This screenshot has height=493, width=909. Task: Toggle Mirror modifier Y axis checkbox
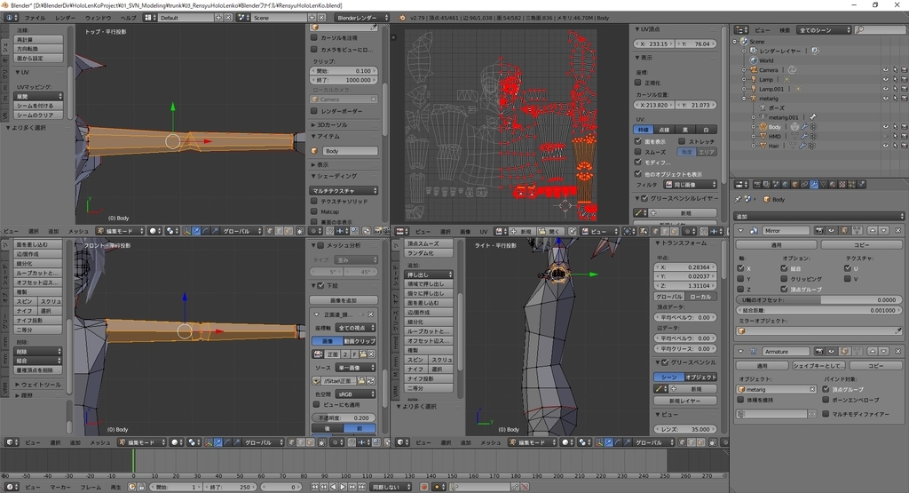point(741,278)
